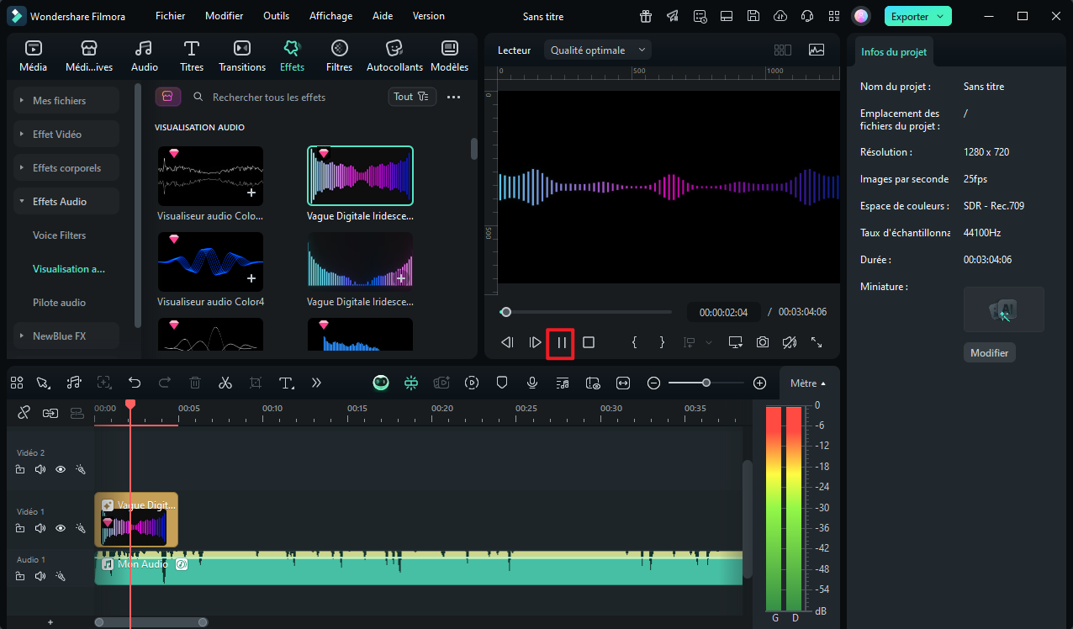Select Visualiseur audio Color4 effect thumbnail

(210, 262)
